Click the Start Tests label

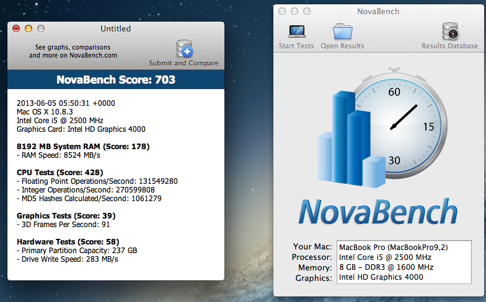(x=296, y=46)
